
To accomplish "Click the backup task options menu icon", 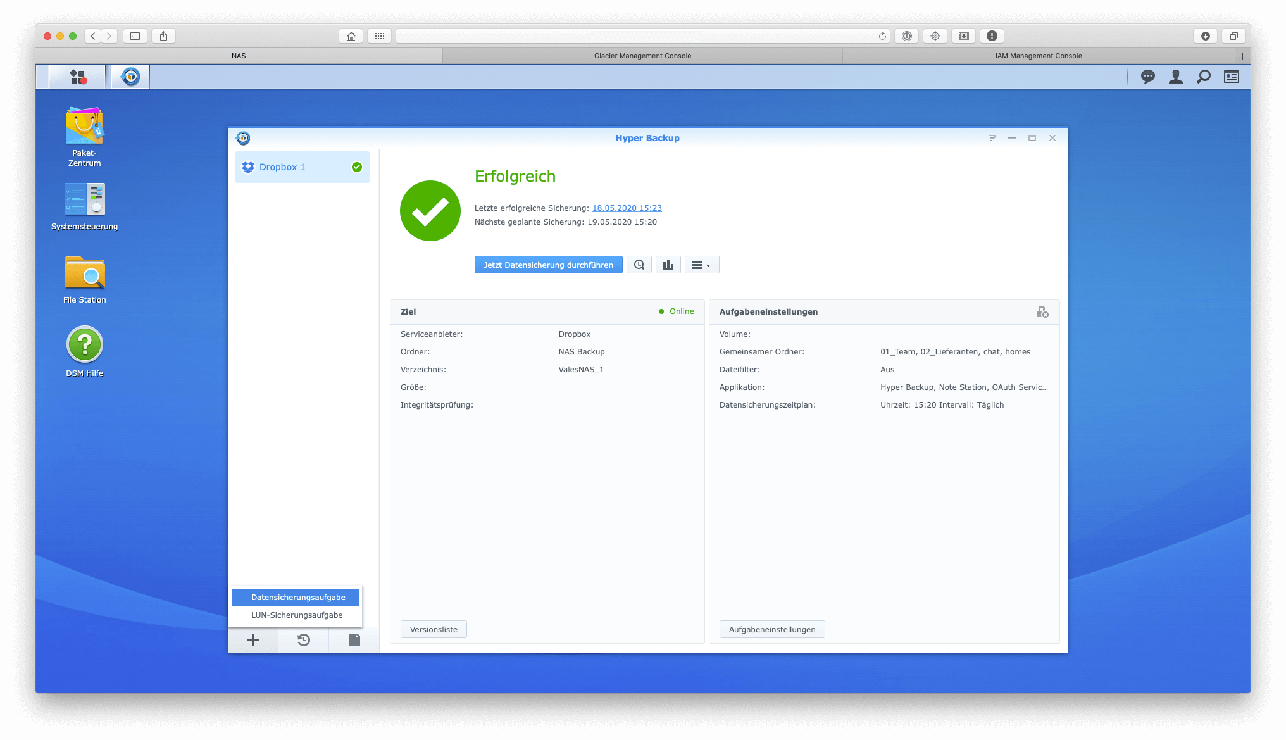I will 701,265.
